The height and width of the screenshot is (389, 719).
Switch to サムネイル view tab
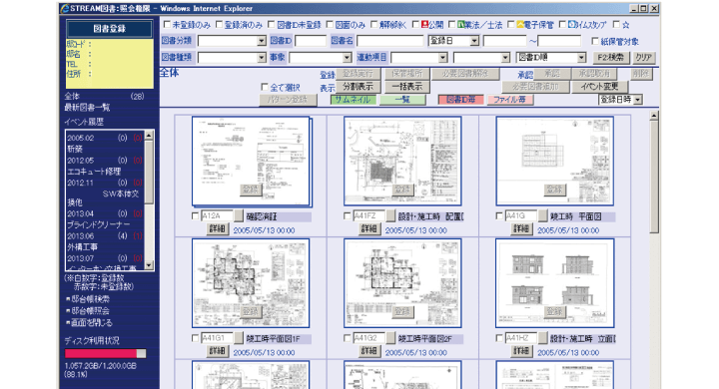pos(354,100)
